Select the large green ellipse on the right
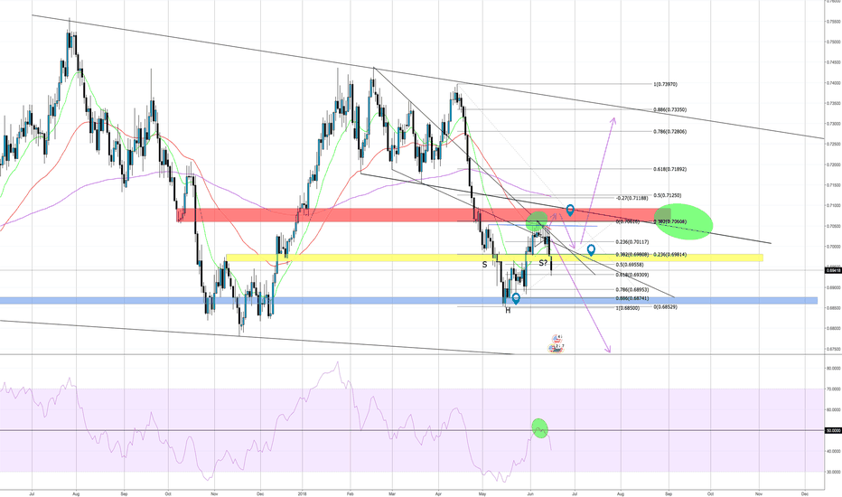The image size is (842, 497). point(686,221)
